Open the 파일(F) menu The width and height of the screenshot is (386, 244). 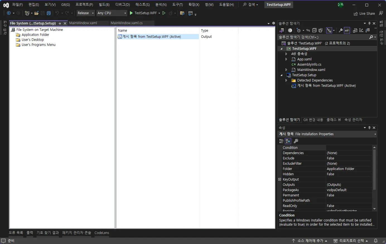point(18,5)
